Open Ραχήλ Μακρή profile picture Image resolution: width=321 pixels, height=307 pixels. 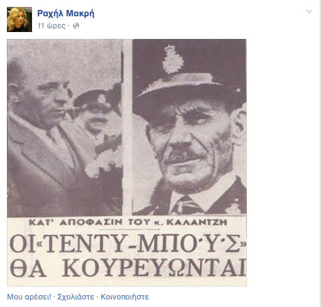[x=19, y=19]
